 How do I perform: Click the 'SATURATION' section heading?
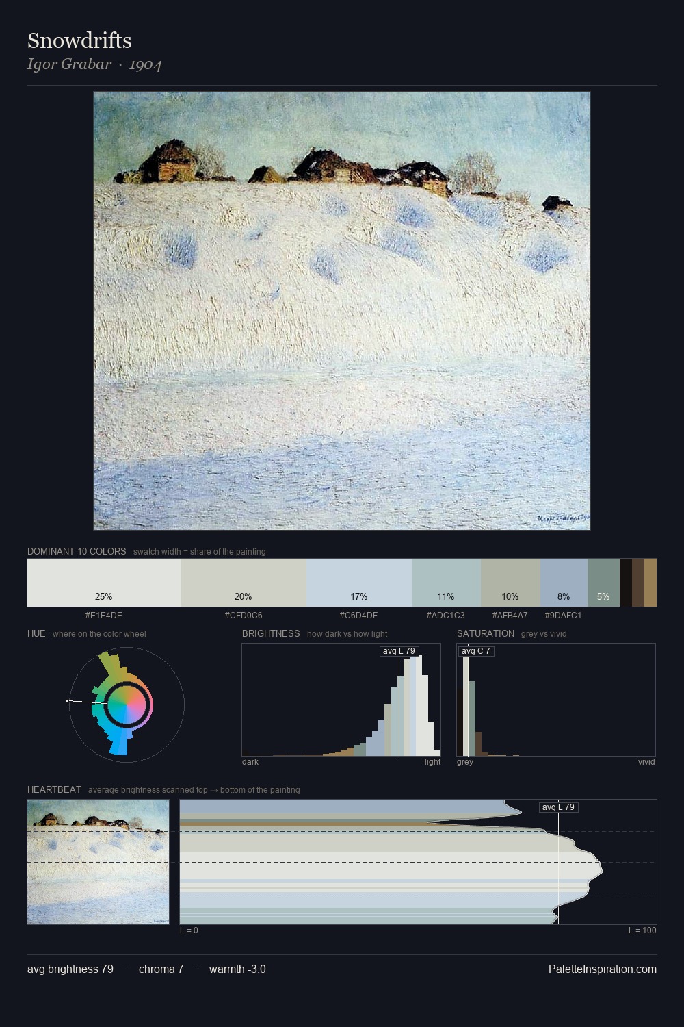[x=486, y=633]
